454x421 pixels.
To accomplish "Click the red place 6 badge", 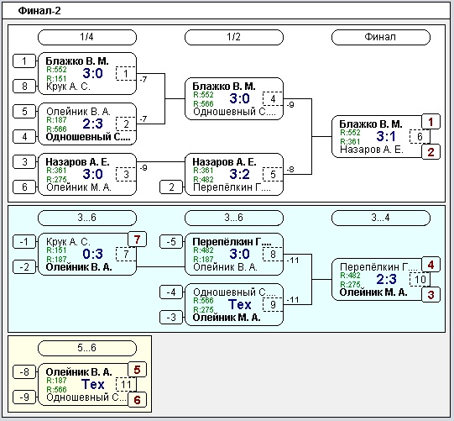I will coord(137,400).
